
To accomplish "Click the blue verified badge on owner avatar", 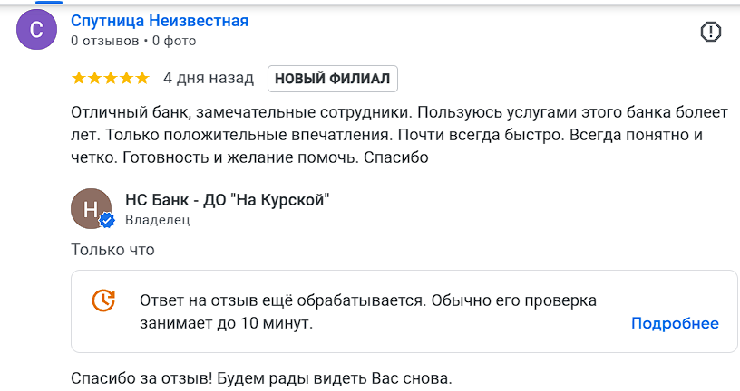I will point(107,221).
